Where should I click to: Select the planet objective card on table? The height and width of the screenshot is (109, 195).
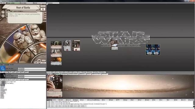coord(56,61)
